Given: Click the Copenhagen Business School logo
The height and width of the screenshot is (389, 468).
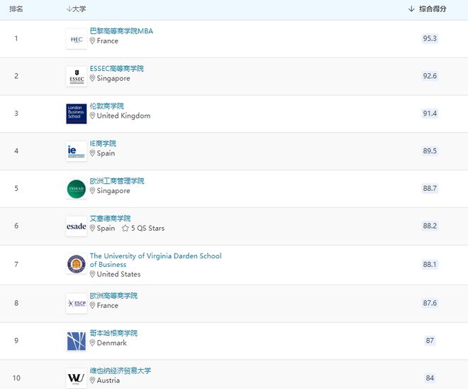Looking at the screenshot, I should pos(77,341).
